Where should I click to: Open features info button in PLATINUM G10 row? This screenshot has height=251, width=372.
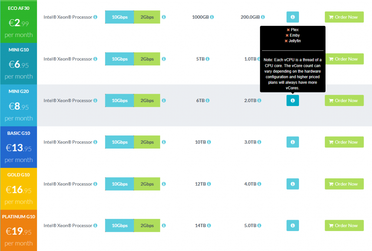292,225
